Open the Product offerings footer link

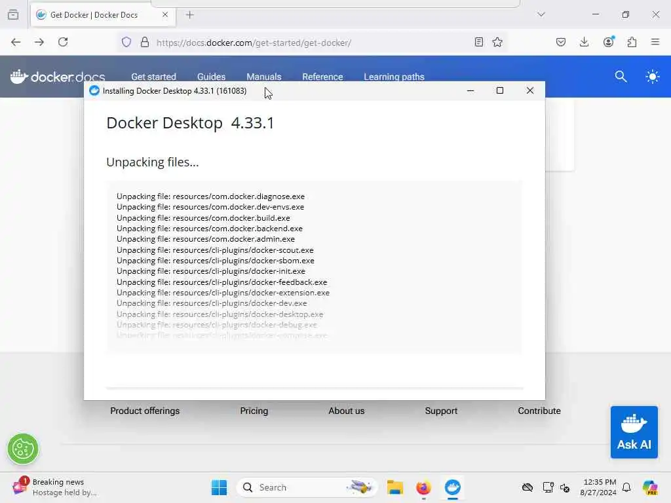(x=145, y=411)
